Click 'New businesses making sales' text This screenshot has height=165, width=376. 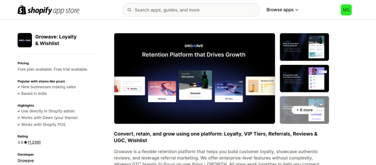(x=48, y=87)
